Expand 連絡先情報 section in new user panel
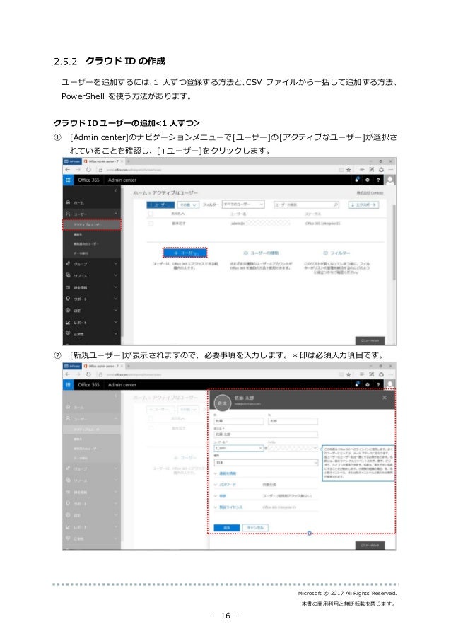Image resolution: width=451 pixels, height=639 pixels. tap(225, 473)
